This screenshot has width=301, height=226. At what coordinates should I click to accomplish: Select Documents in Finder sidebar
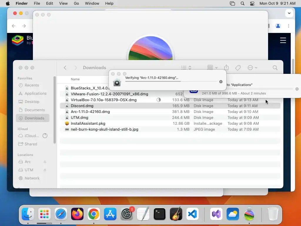33,110
